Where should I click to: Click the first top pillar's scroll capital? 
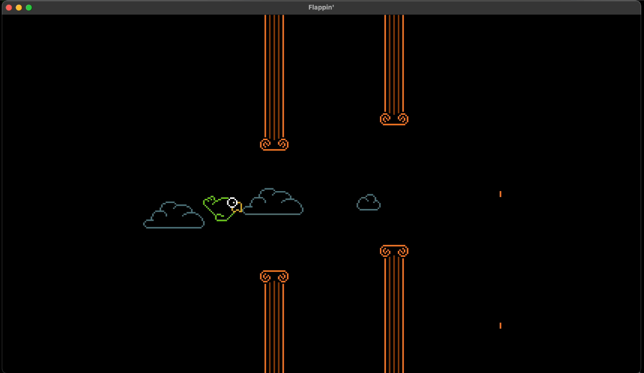[x=274, y=144]
